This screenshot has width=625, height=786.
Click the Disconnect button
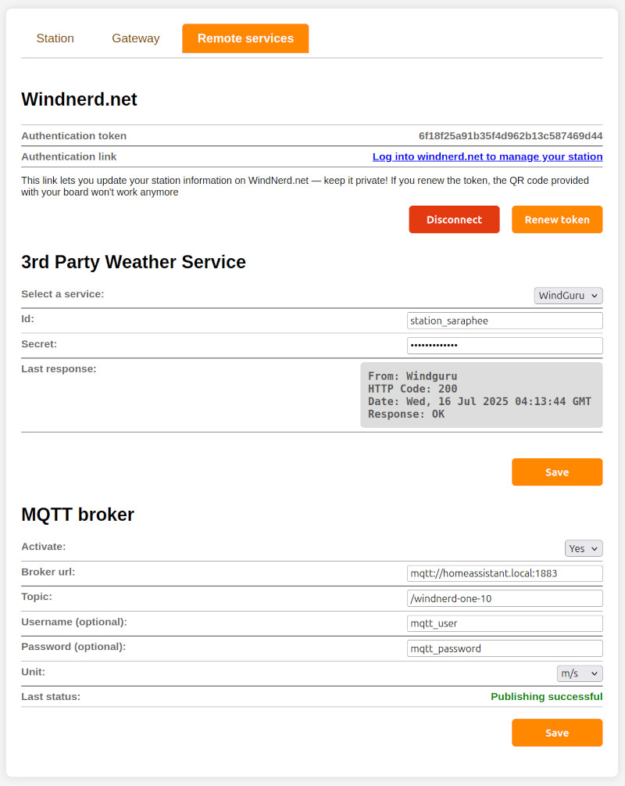click(x=454, y=220)
